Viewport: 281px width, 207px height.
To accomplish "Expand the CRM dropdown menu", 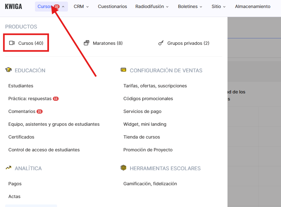I will click(x=81, y=6).
